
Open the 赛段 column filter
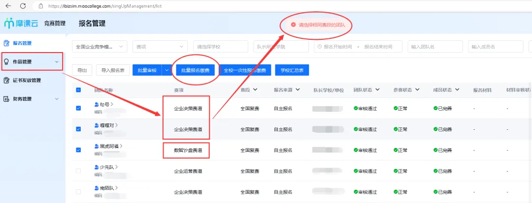tap(255, 89)
